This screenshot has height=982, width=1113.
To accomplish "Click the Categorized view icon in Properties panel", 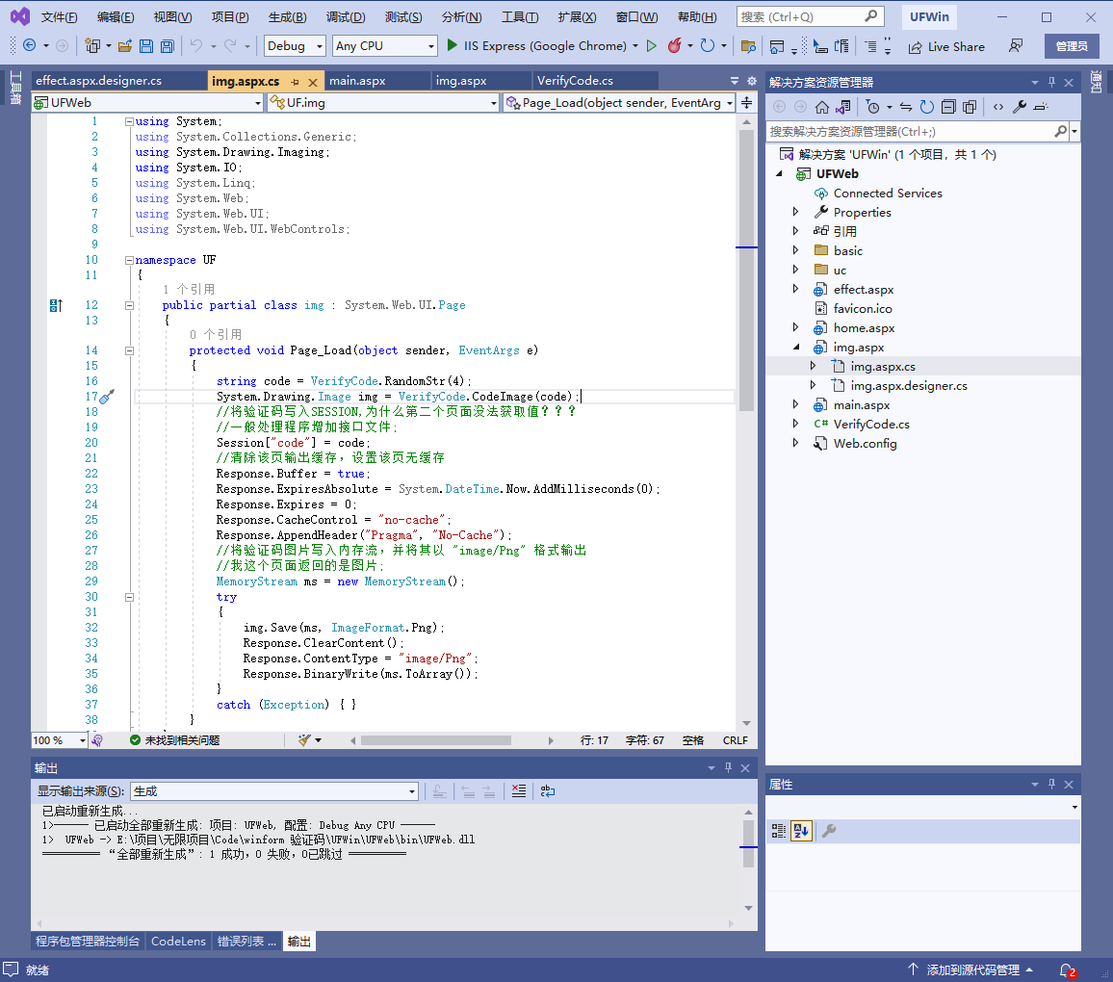I will 779,831.
